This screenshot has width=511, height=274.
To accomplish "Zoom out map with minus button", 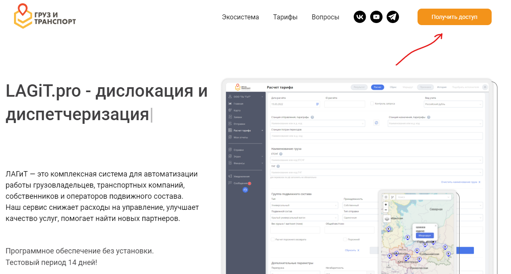I will coord(386,209).
